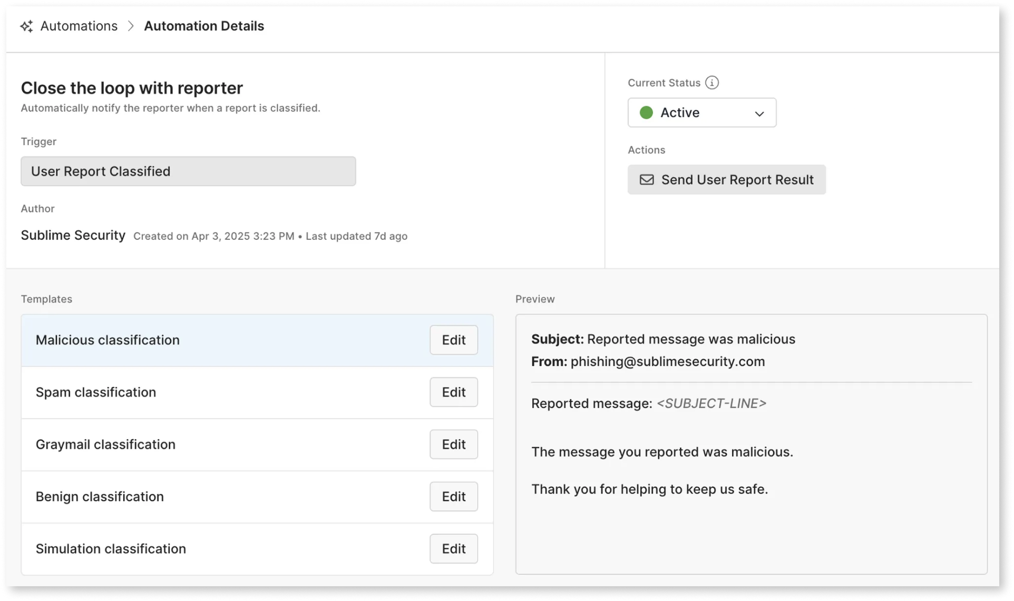Image resolution: width=1014 pixels, height=601 pixels.
Task: Edit the Benign classification template
Action: click(x=453, y=497)
